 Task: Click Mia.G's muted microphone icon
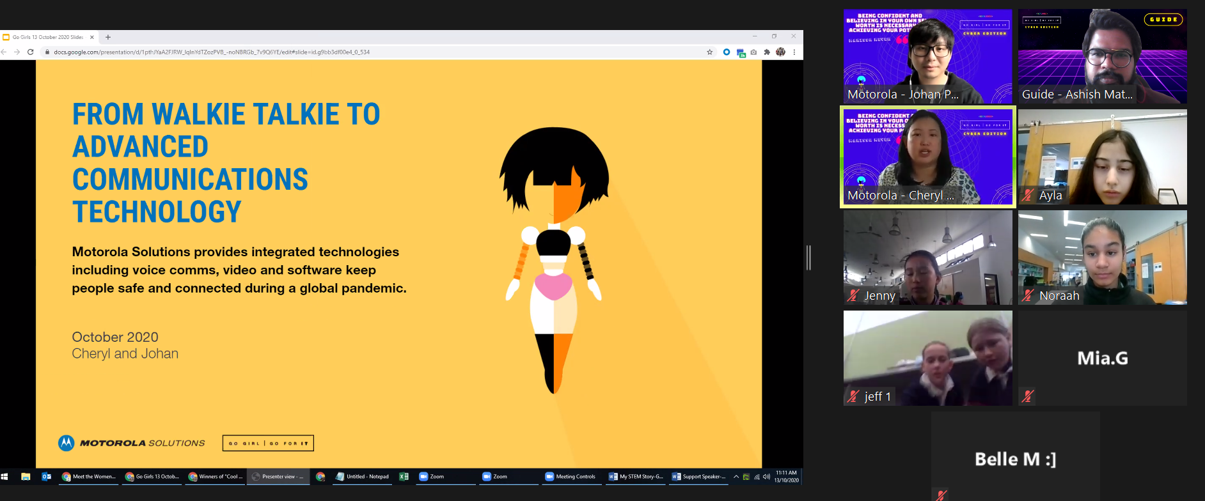pos(1028,396)
